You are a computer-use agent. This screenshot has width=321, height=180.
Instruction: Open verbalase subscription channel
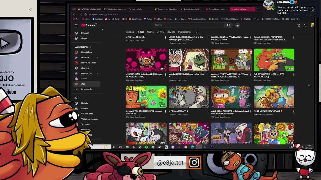85,57
